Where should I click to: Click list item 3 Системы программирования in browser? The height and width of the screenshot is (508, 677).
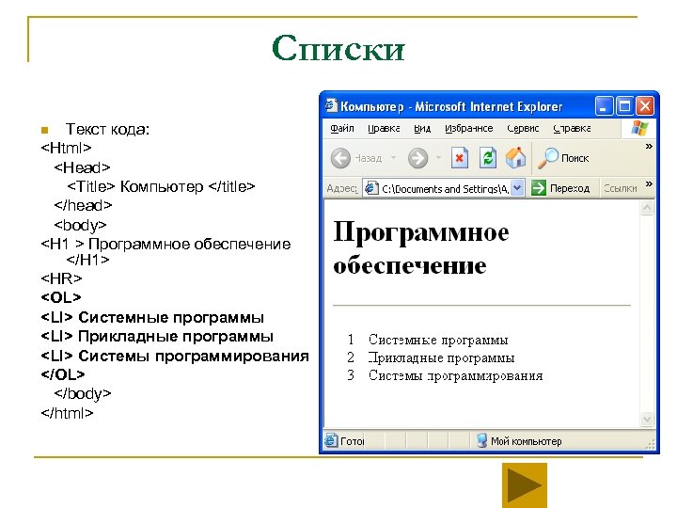455,375
